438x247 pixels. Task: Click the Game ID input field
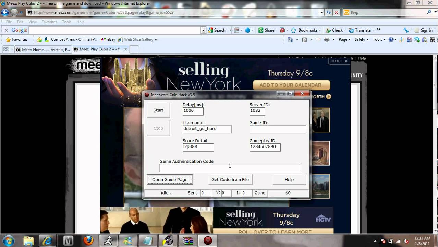pos(278,129)
